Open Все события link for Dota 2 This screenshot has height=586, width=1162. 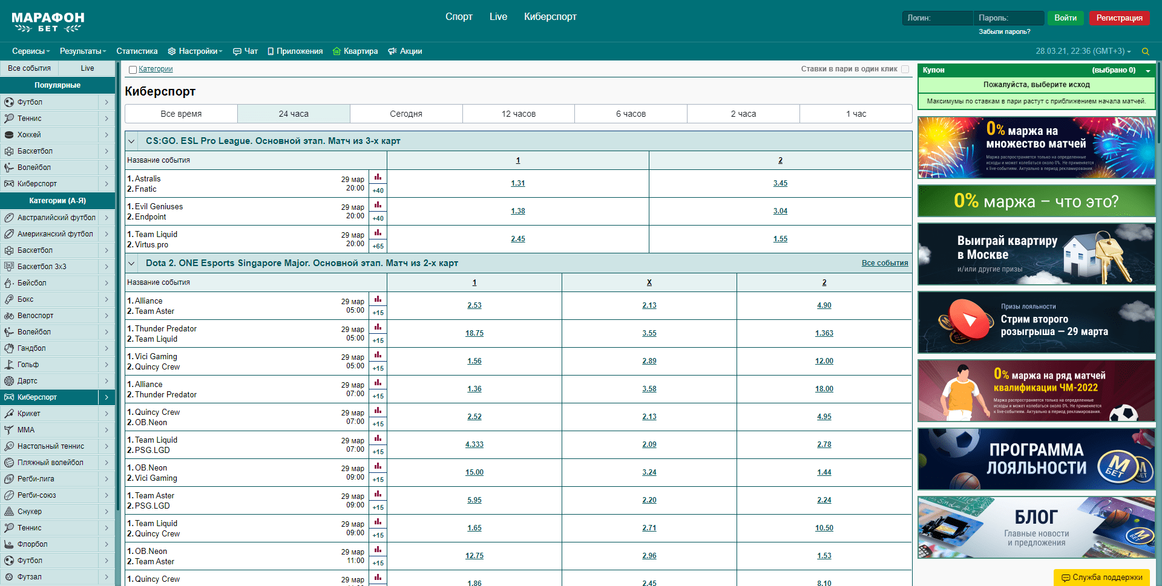pos(885,263)
